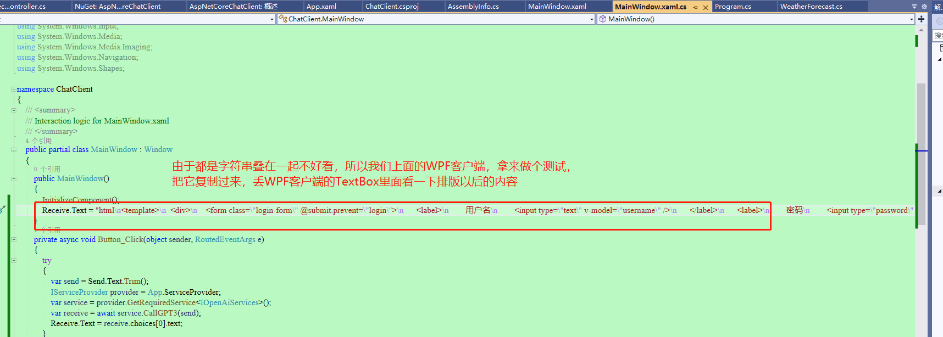Switch to the MainWindow.xaml tab

coord(557,7)
